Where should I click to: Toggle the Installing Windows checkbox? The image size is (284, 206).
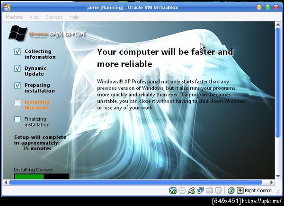click(x=18, y=103)
